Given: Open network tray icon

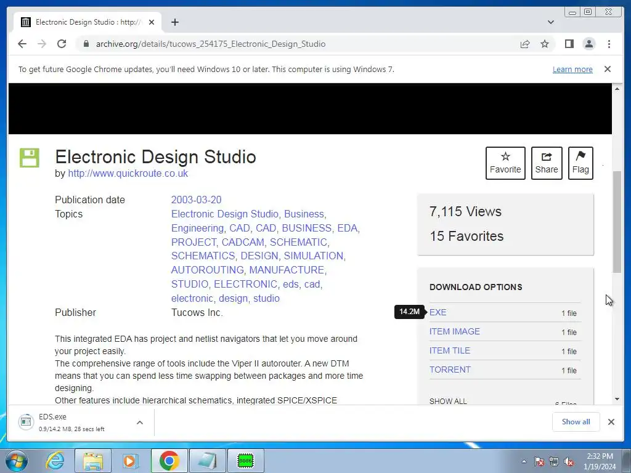Looking at the screenshot, I should (554, 461).
